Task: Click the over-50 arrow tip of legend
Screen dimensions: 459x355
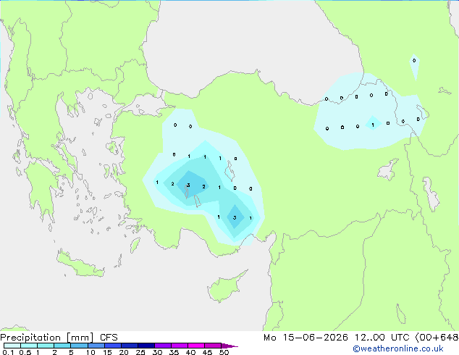Action: [x=230, y=346]
